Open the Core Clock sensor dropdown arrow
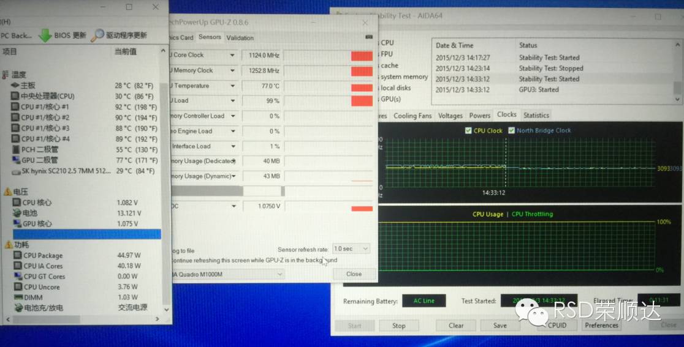The image size is (684, 347). click(x=232, y=55)
